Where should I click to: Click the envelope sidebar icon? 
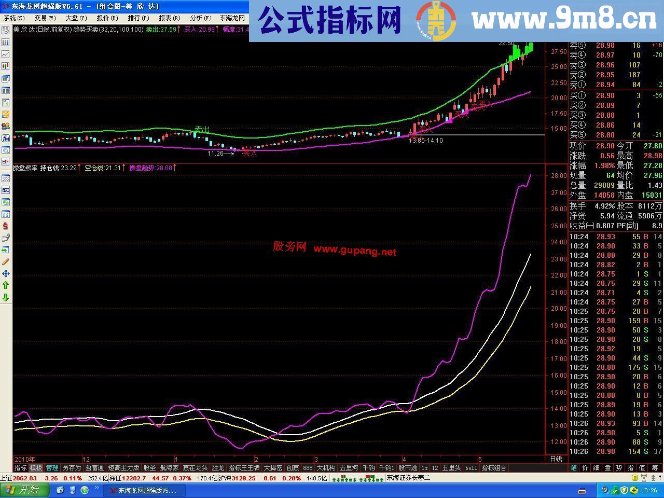6,115
